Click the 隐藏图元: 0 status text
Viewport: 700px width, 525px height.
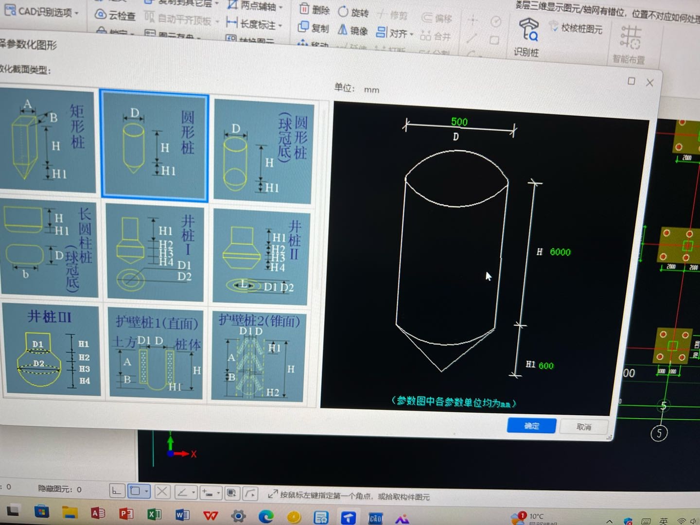pyautogui.click(x=60, y=489)
